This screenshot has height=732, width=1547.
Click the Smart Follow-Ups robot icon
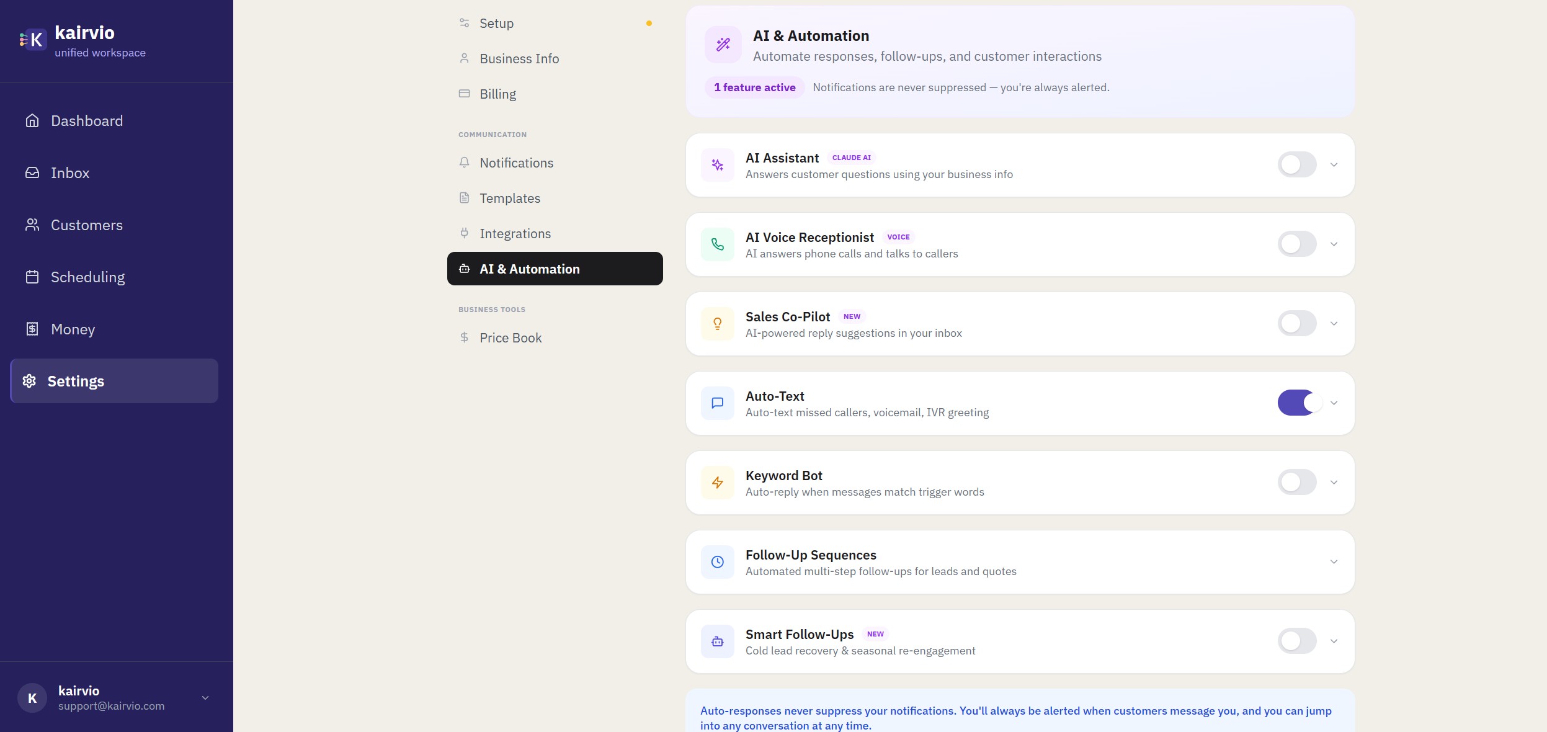(x=718, y=641)
